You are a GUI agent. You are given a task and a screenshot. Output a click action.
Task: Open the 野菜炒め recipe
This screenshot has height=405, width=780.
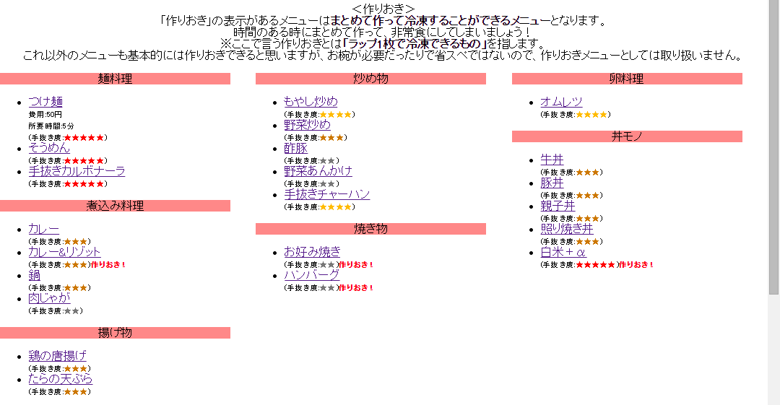coord(307,125)
